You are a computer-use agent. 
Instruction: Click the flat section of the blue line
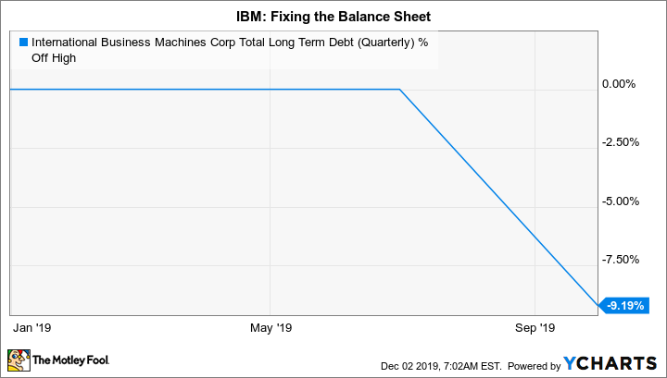point(204,90)
